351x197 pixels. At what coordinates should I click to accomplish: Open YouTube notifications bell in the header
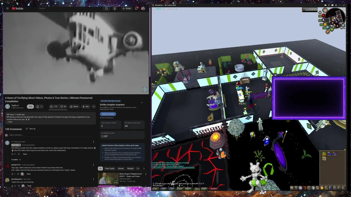click(136, 8)
